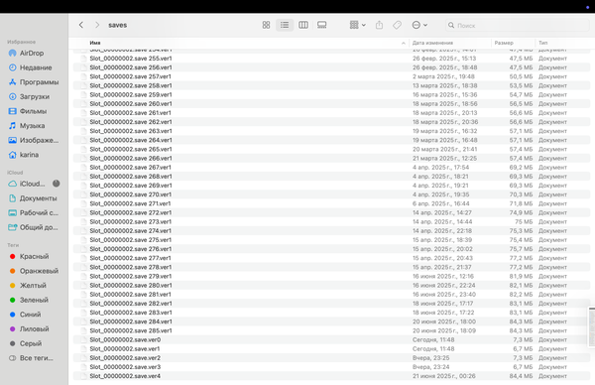Image resolution: width=595 pixels, height=385 pixels.
Task: Select file Slot_00000002.save 267.ver1
Action: pos(331,168)
